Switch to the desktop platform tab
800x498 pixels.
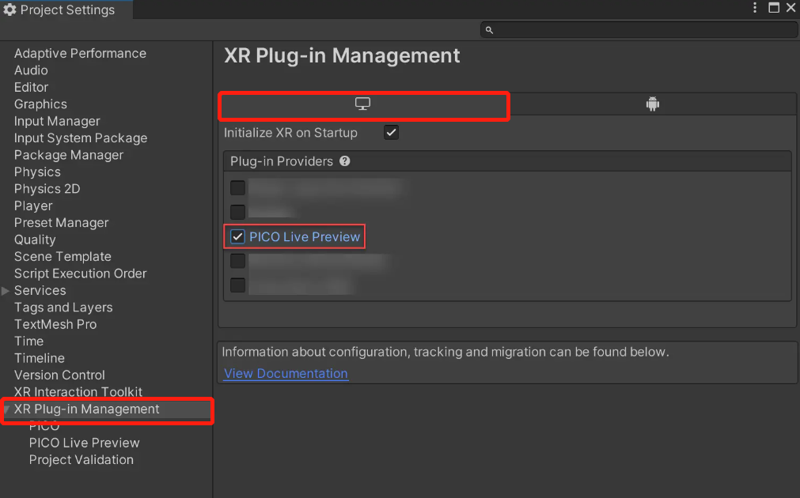click(x=363, y=104)
